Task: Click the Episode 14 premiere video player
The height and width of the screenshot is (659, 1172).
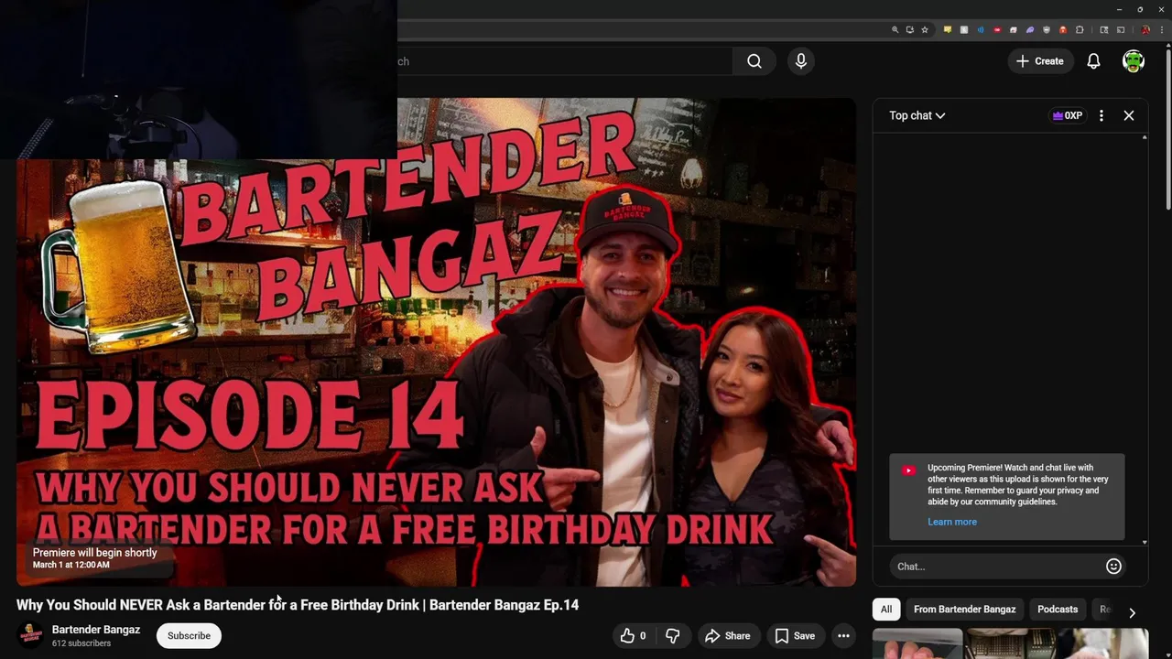Action: pos(436,342)
